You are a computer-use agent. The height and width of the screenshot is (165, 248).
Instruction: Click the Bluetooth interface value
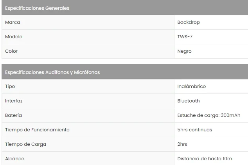point(189,101)
